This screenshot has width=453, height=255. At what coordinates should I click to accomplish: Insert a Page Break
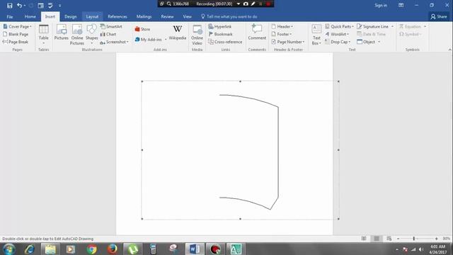[16, 42]
